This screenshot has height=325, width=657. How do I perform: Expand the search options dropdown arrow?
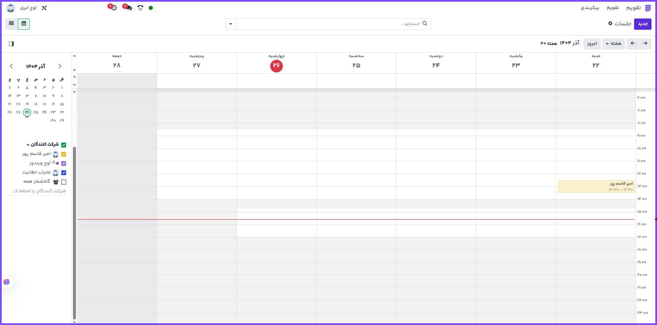[230, 24]
